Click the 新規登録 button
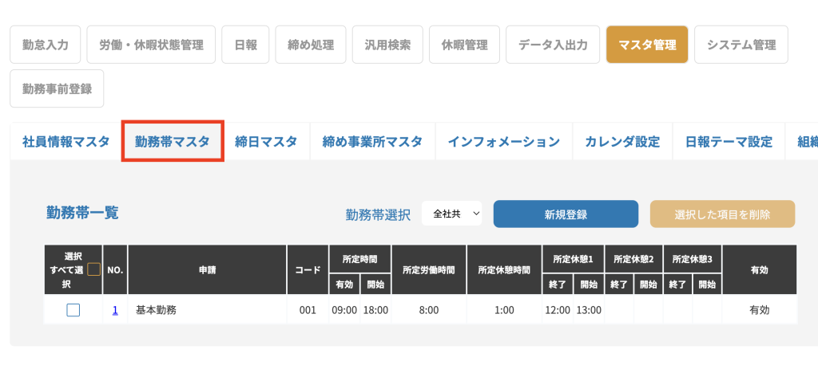This screenshot has width=818, height=365. pyautogui.click(x=566, y=214)
